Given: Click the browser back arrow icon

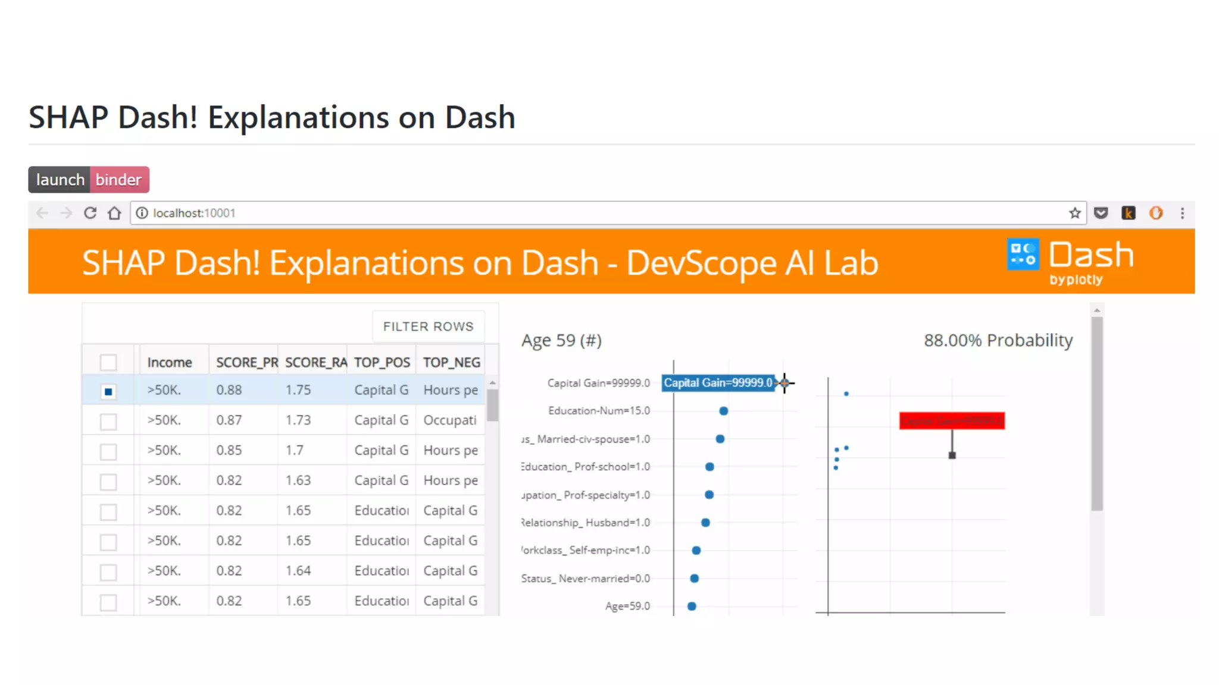Looking at the screenshot, I should [x=42, y=213].
